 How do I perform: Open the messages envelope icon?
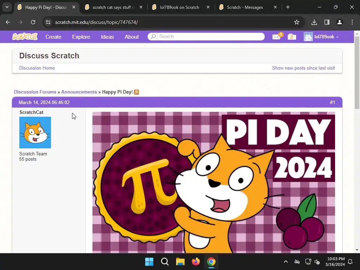[276, 37]
